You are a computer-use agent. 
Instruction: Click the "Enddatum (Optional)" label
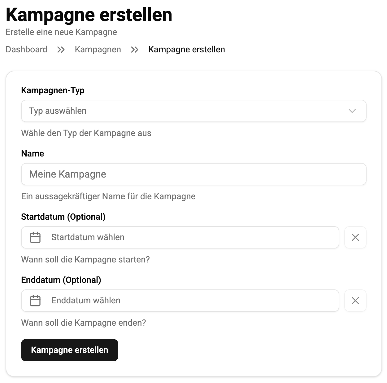tap(61, 280)
